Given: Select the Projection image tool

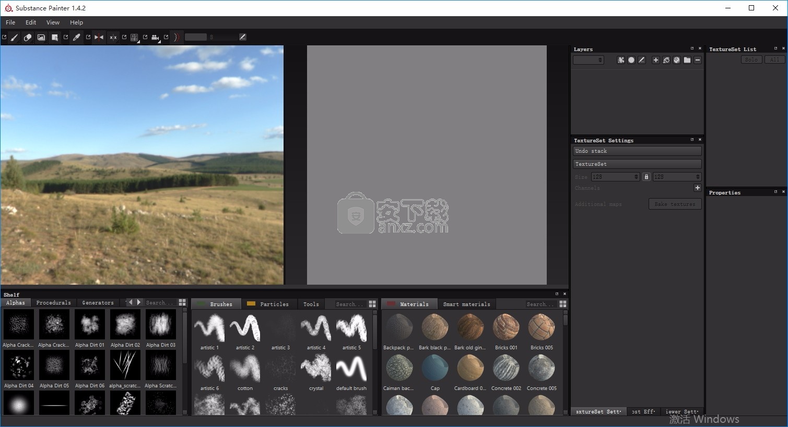Looking at the screenshot, I should [41, 38].
